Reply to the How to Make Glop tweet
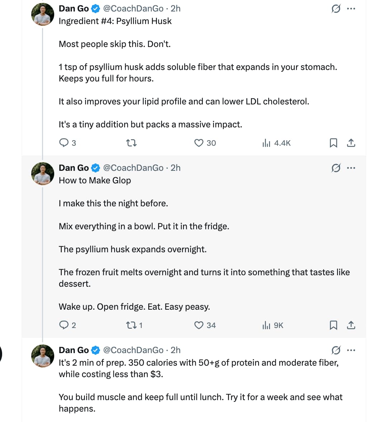 pos(64,325)
